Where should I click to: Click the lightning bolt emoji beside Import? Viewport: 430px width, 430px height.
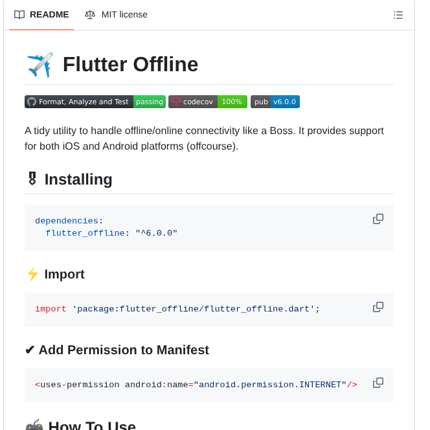pos(32,274)
